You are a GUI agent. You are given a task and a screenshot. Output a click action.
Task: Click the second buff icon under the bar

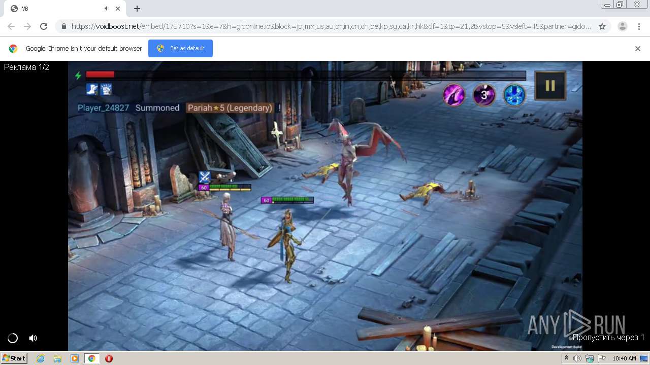tap(106, 89)
